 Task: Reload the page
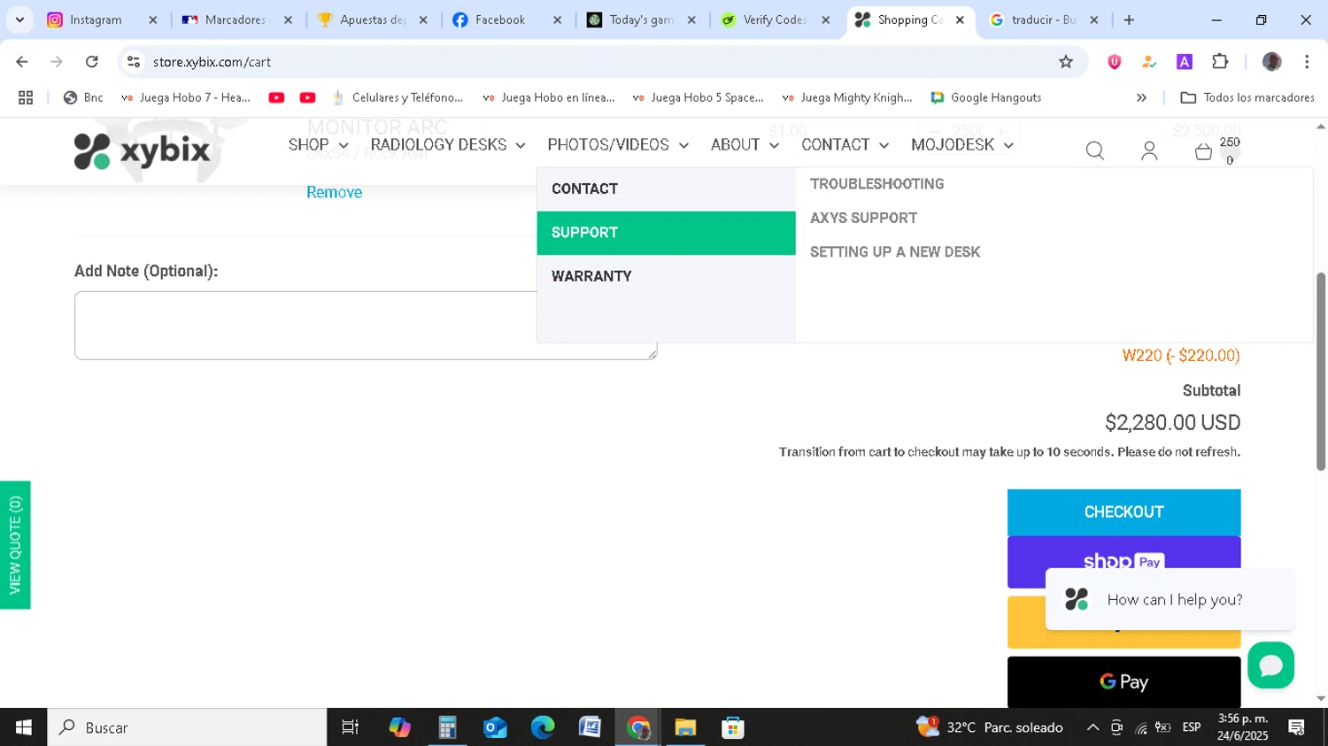[92, 62]
